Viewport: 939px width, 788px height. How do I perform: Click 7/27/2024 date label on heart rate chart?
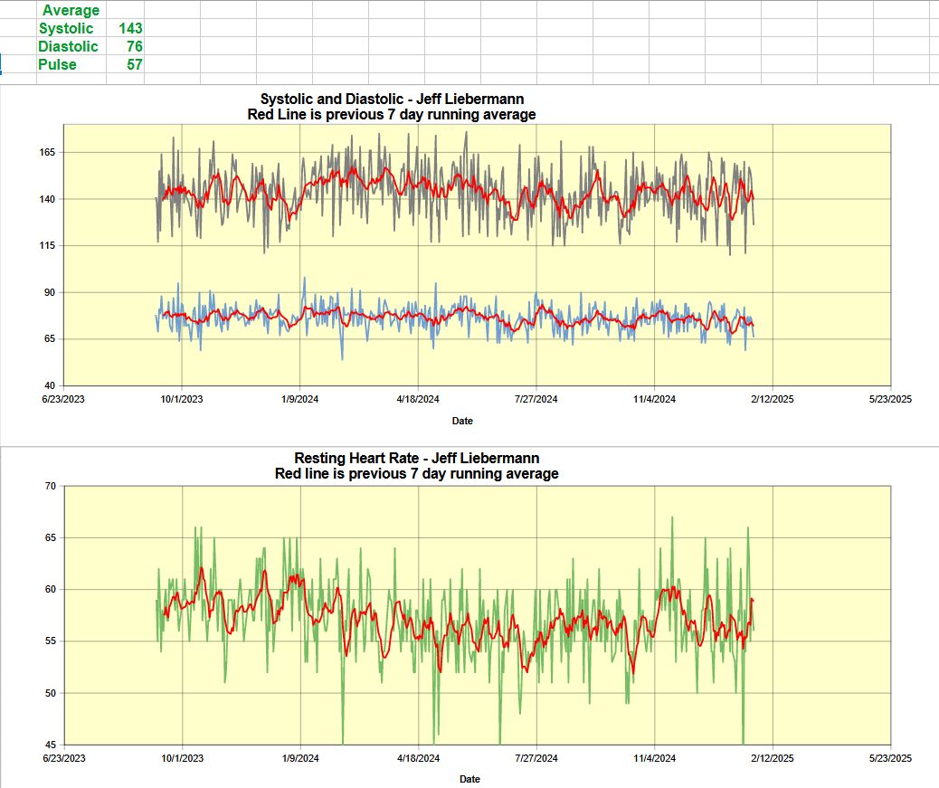(535, 759)
